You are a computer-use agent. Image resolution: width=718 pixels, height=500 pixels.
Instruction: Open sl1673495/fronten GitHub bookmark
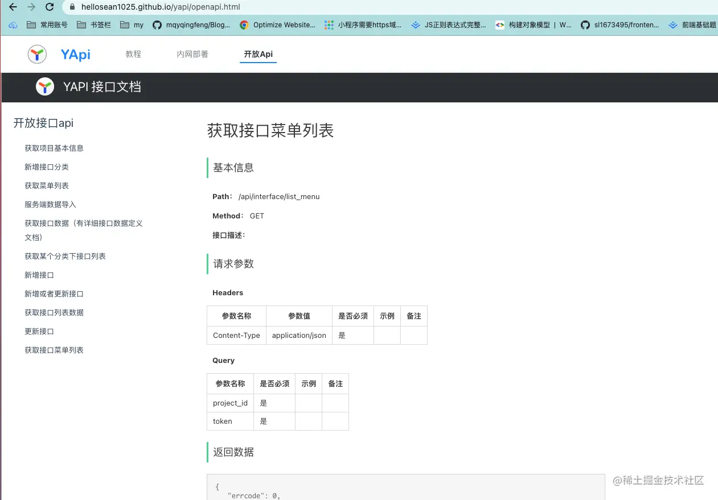[620, 25]
